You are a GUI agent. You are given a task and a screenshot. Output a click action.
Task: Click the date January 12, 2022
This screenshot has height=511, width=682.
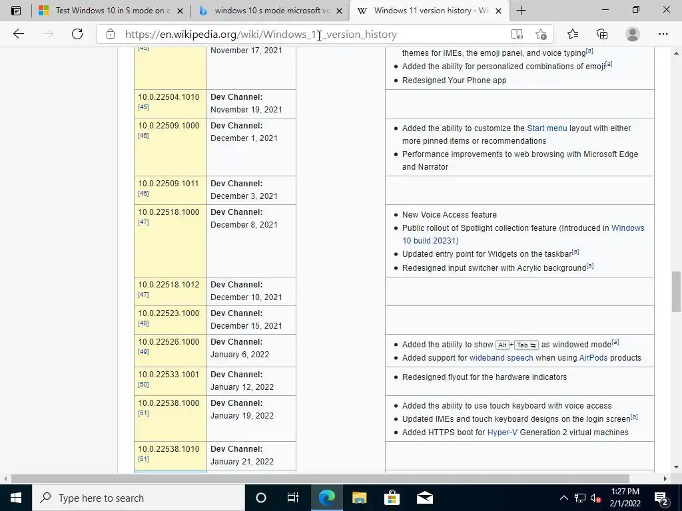pyautogui.click(x=242, y=387)
